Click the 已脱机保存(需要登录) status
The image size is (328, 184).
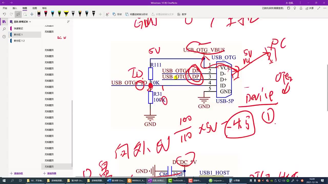pos(273,8)
